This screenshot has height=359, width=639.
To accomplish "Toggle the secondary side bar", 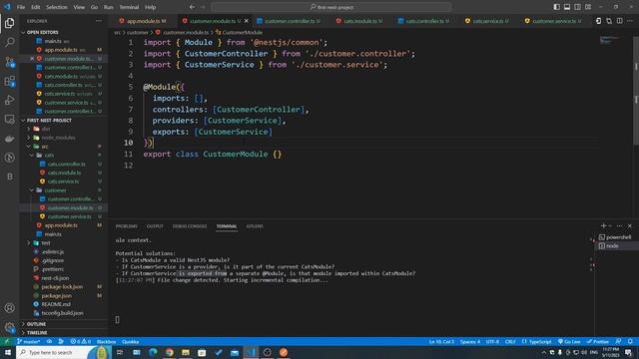I will [x=577, y=7].
